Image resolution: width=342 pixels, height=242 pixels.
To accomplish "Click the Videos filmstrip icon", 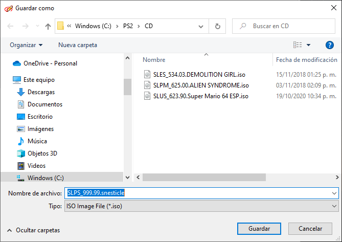I will click(21, 166).
